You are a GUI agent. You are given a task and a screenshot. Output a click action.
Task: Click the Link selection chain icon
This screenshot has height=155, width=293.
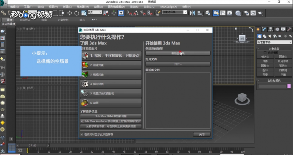point(3,13)
